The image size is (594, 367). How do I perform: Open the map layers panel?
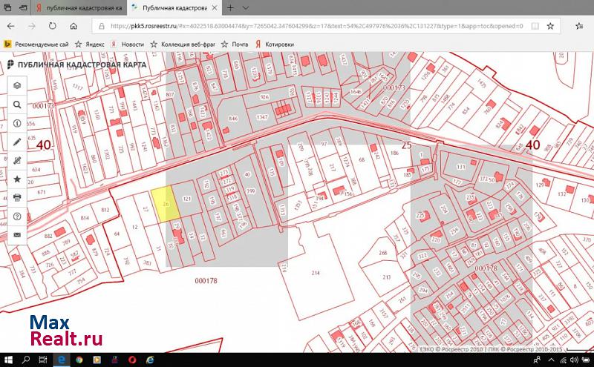tap(17, 85)
